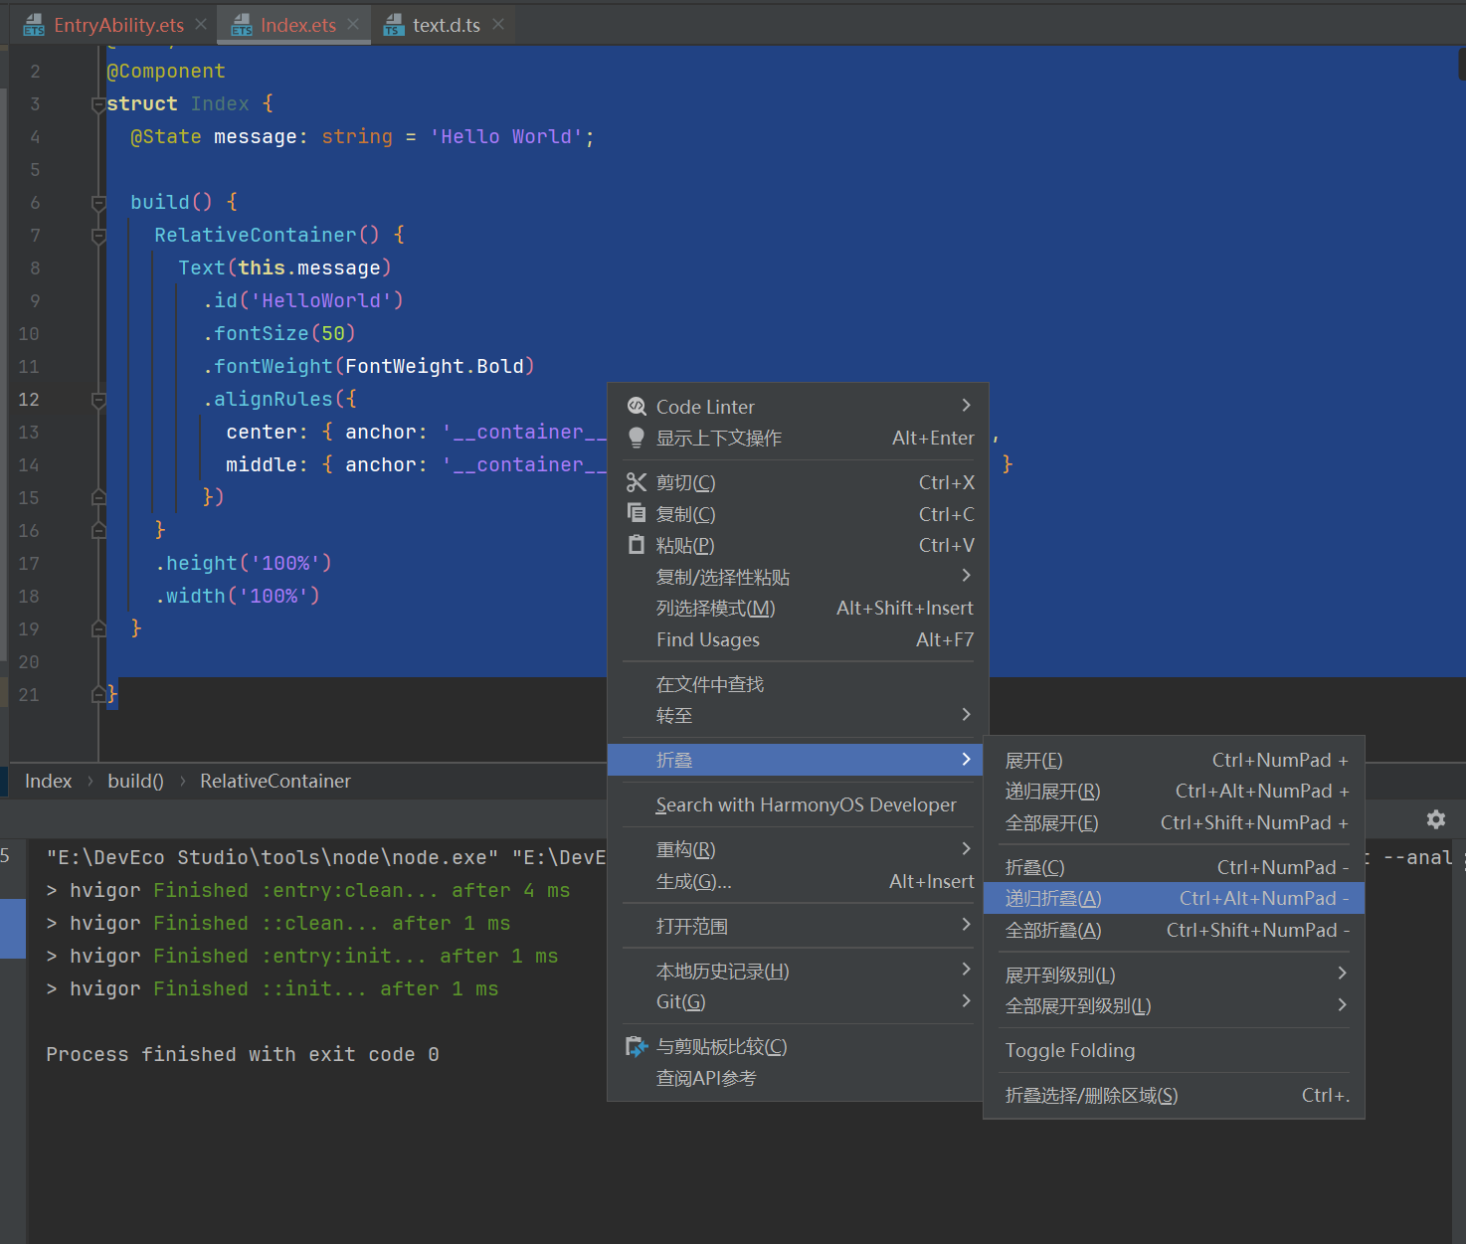Click EntryAbility.ets file type icon
The width and height of the screenshot is (1466, 1244).
pos(34,25)
